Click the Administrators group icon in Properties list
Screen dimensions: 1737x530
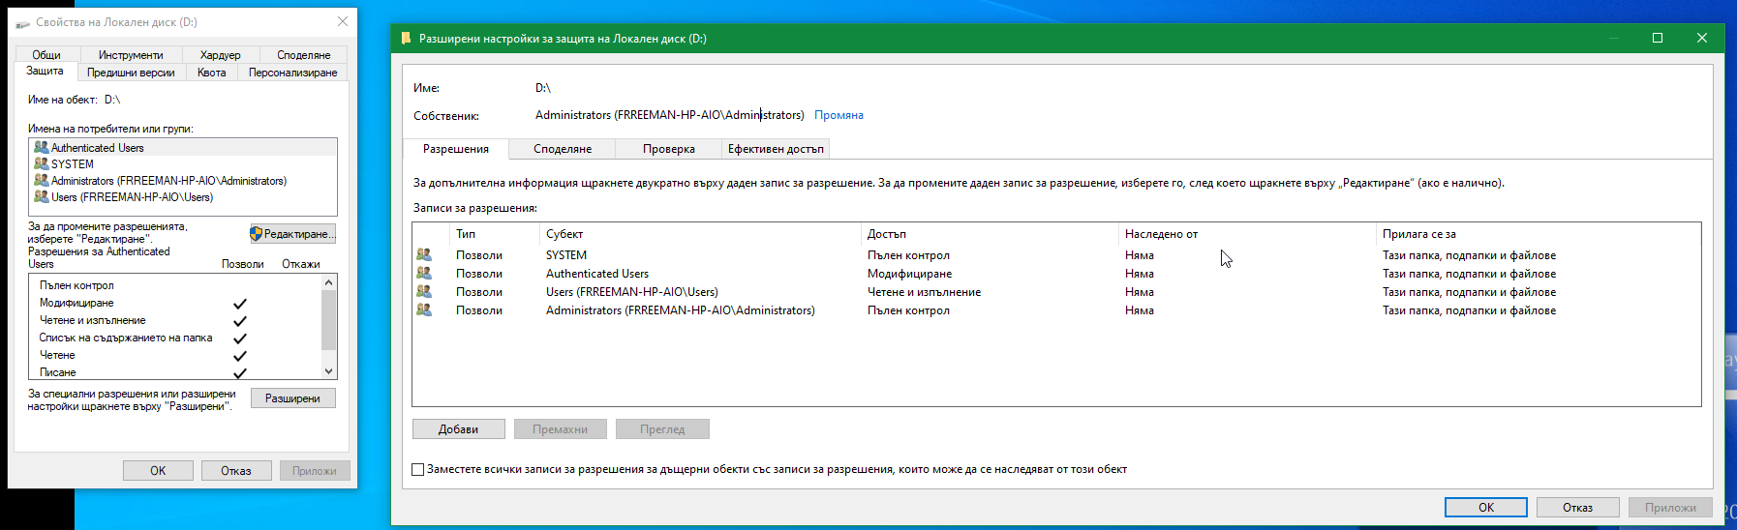point(42,181)
